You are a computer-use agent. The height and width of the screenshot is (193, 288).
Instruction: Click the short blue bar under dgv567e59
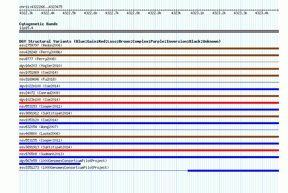tap(50, 164)
